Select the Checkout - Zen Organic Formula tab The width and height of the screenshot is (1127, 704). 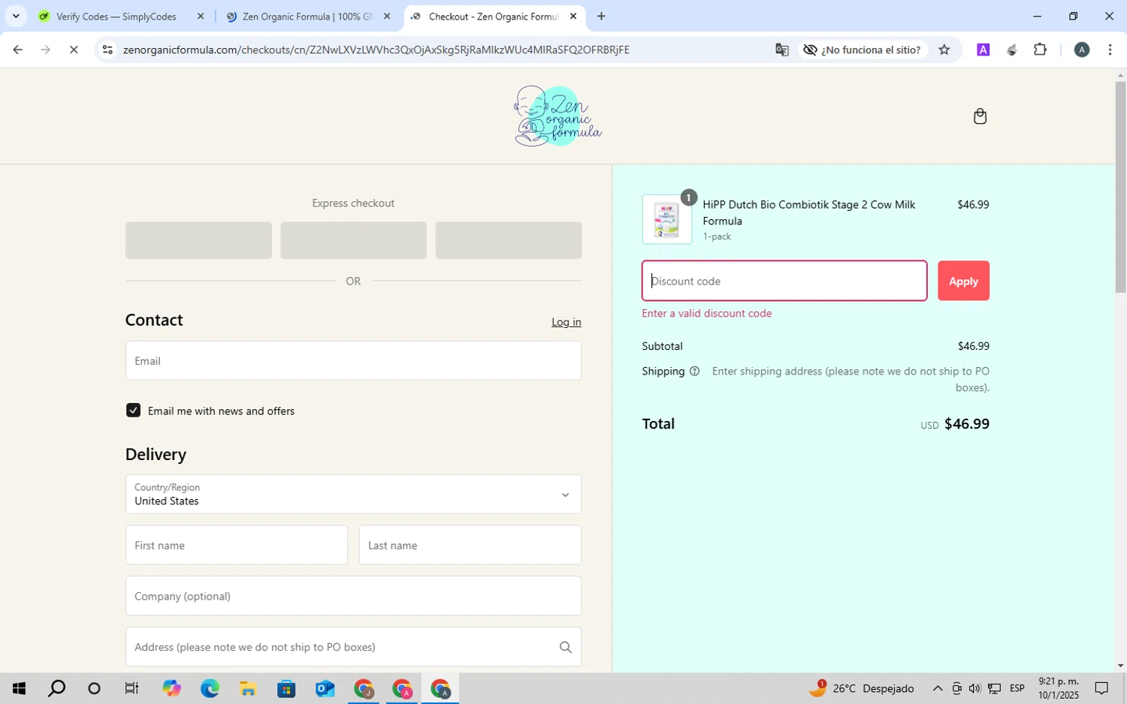click(x=494, y=16)
